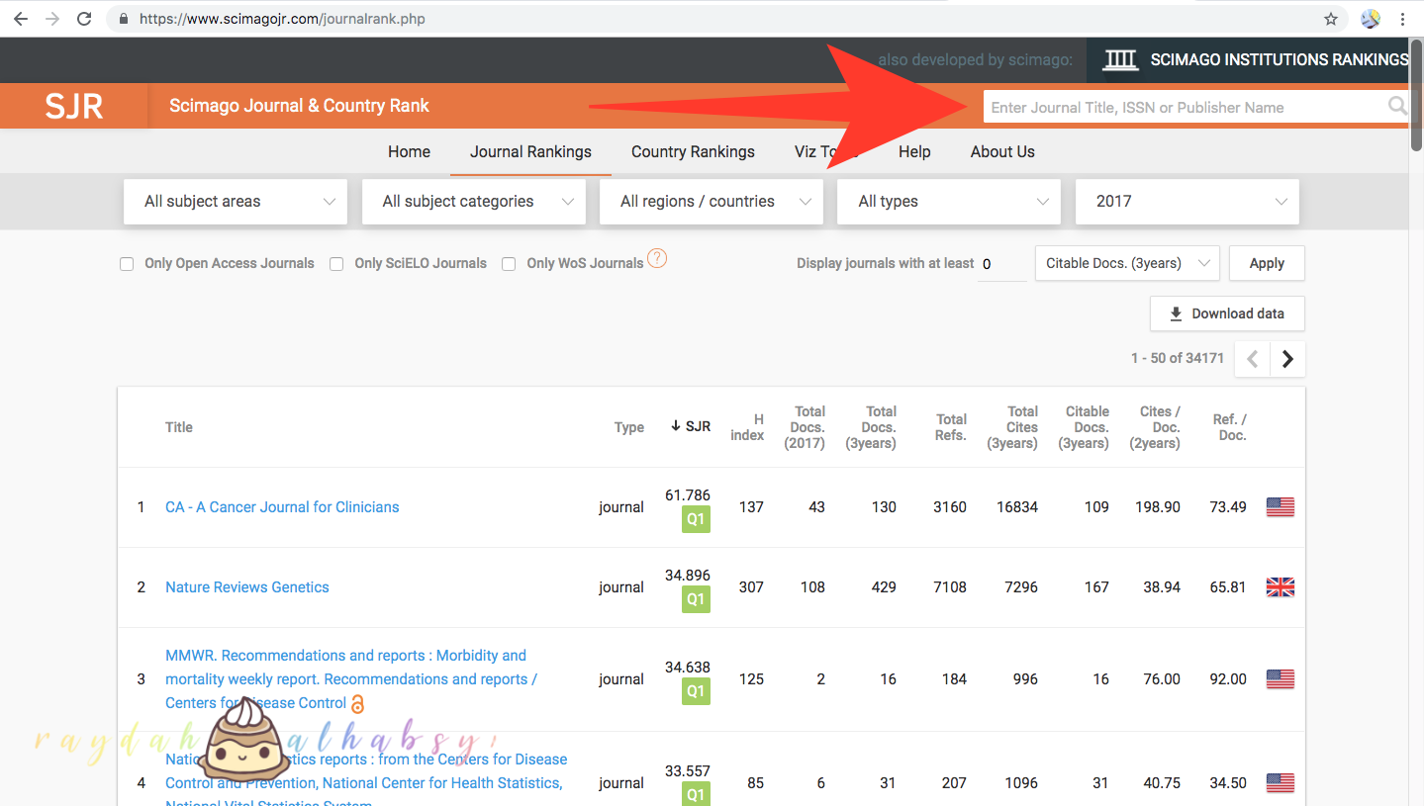Open MMWR Recommendations and reports link

pyautogui.click(x=351, y=679)
